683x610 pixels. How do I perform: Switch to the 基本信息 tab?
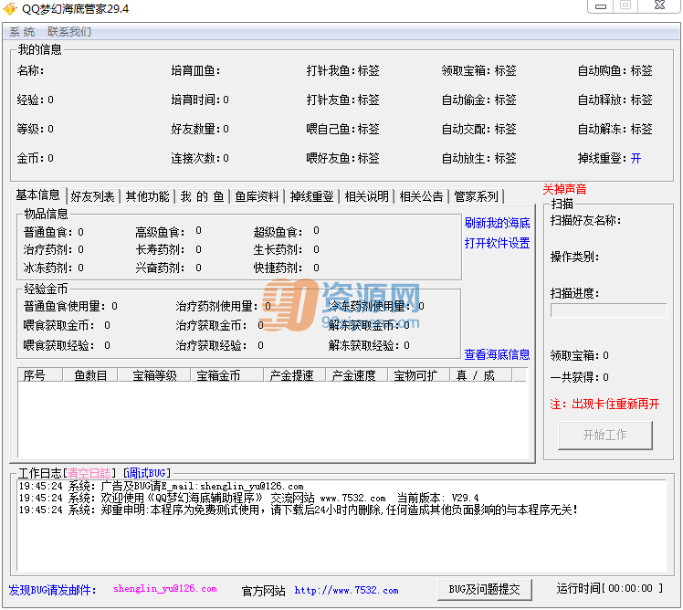(38, 195)
